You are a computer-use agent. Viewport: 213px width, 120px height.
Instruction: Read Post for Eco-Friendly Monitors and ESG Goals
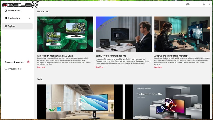click(41, 67)
